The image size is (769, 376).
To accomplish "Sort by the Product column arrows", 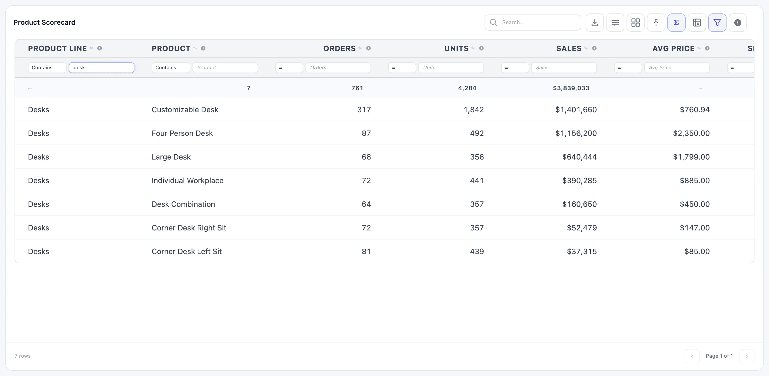I will point(195,48).
